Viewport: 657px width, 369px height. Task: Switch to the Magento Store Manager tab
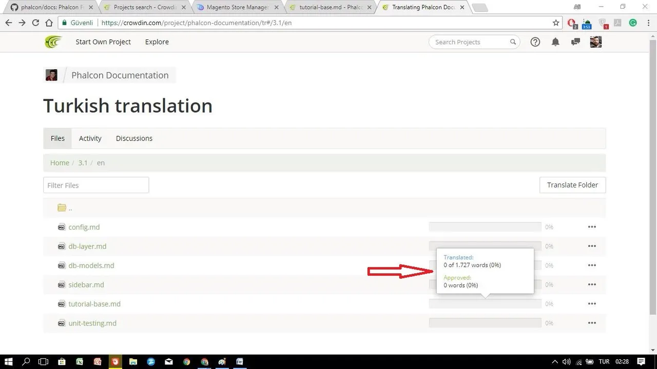[x=238, y=7]
